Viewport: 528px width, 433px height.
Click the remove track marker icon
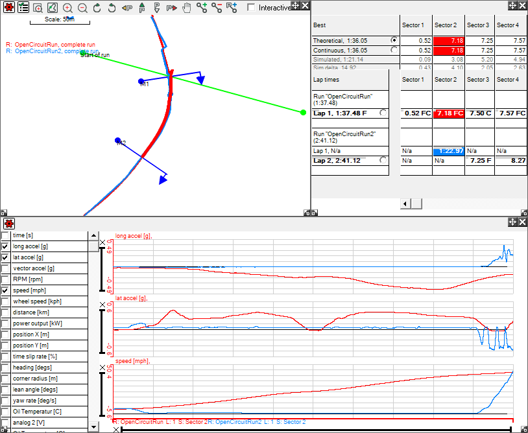coord(217,8)
